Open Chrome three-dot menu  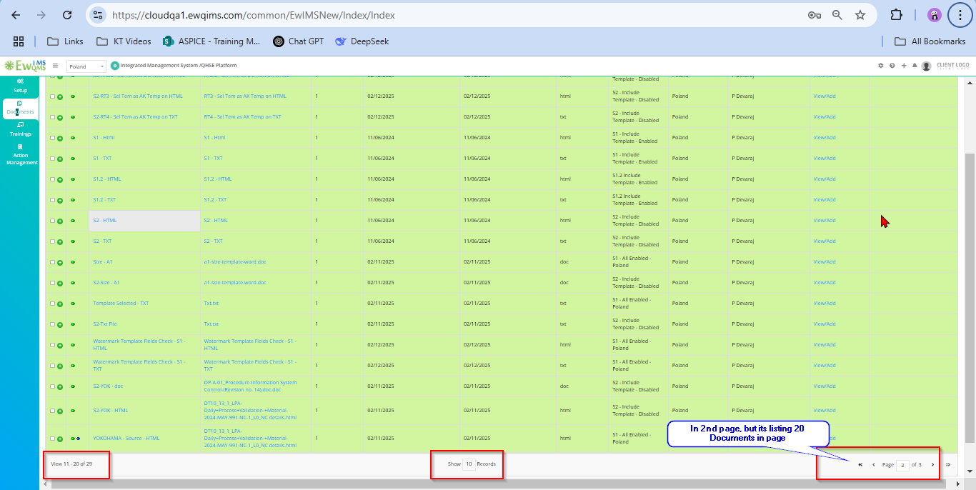click(x=960, y=15)
